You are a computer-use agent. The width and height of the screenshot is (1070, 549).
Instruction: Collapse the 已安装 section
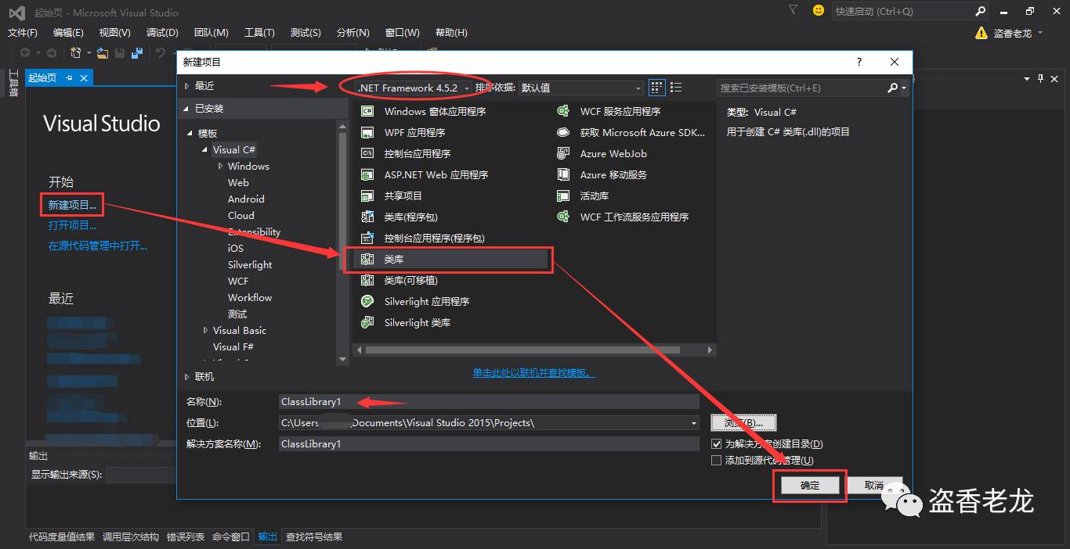point(187,109)
